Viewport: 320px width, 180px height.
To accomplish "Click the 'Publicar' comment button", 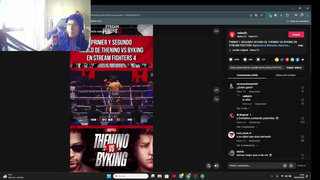I will (301, 165).
